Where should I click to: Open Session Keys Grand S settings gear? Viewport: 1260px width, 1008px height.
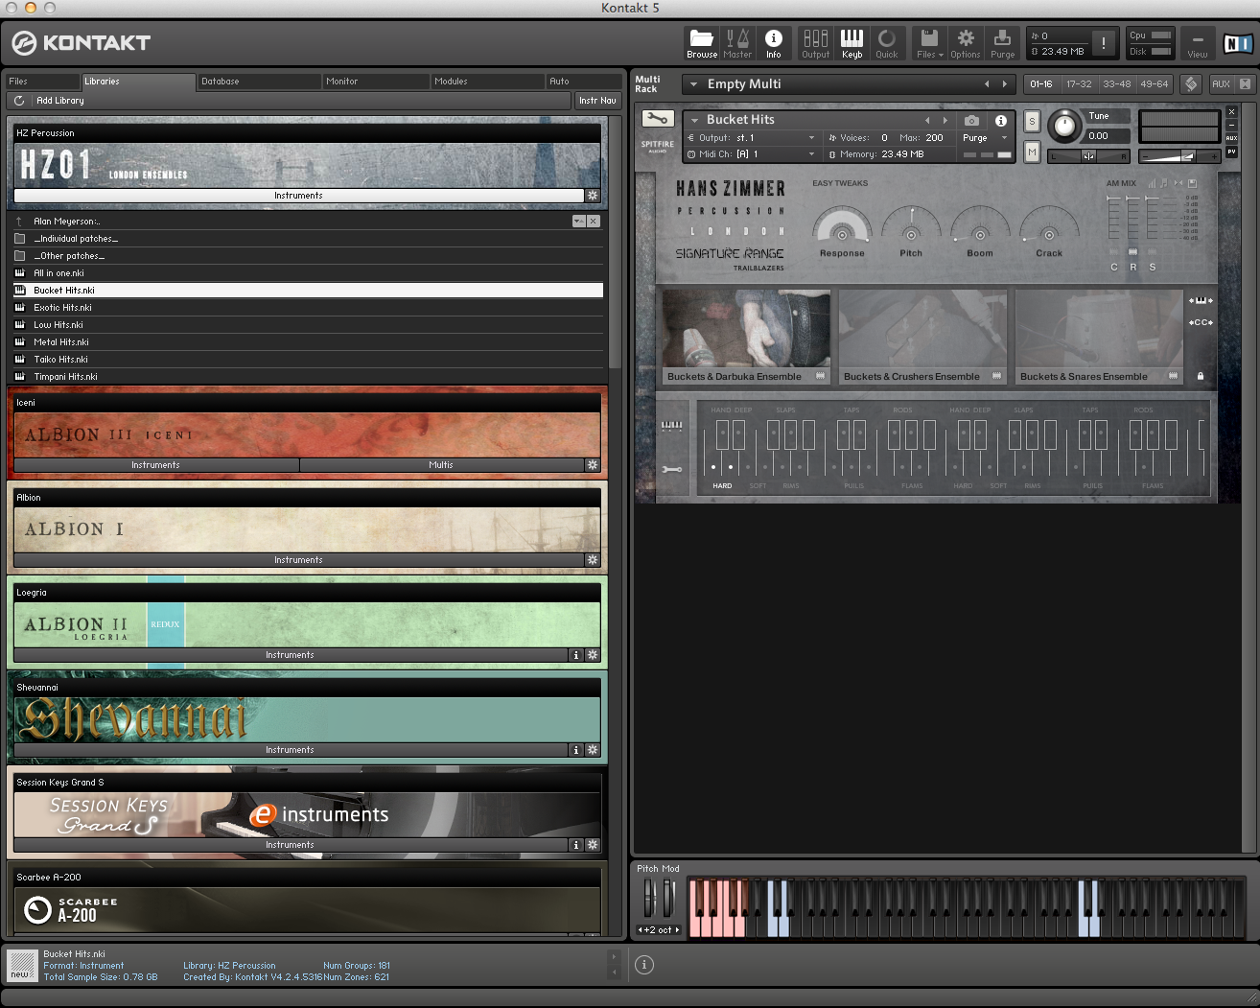point(593,845)
